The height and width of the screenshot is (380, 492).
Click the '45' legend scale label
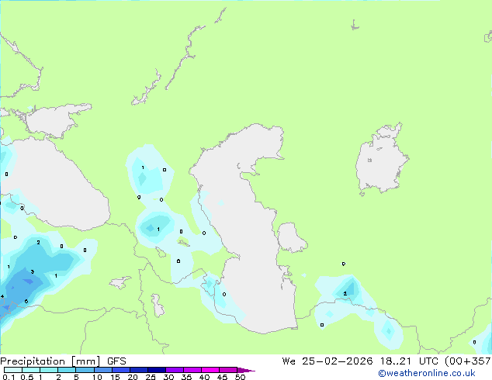[x=222, y=377]
